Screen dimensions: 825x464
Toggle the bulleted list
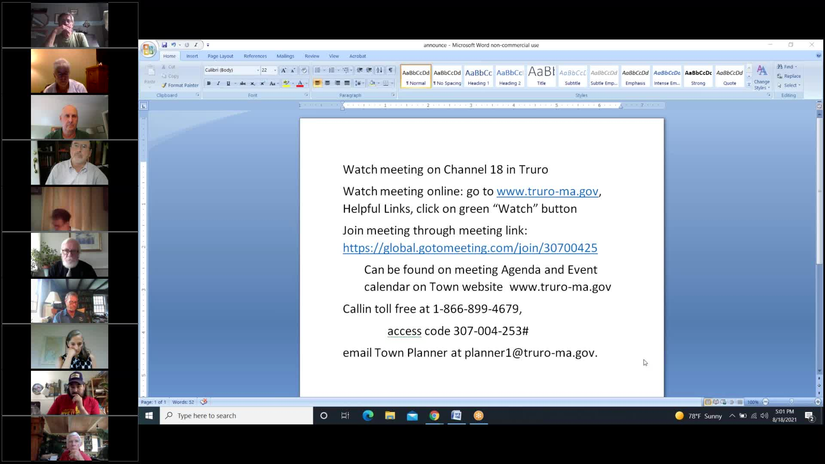coord(317,70)
